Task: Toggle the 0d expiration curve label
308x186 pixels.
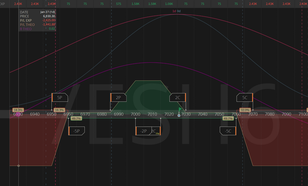Action: (x=179, y=11)
